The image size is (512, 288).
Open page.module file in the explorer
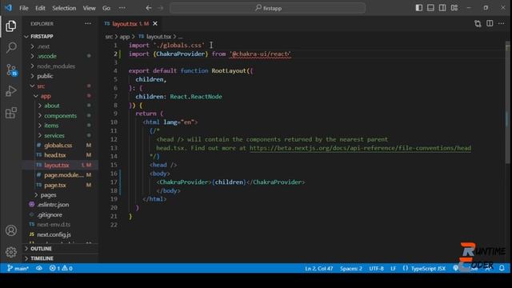tap(61, 175)
